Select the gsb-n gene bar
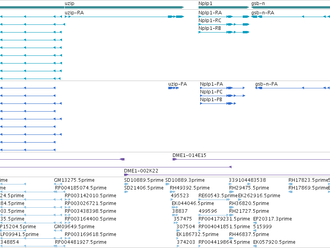Screen dimensions: 330x248 pyautogui.click(x=291, y=7)
